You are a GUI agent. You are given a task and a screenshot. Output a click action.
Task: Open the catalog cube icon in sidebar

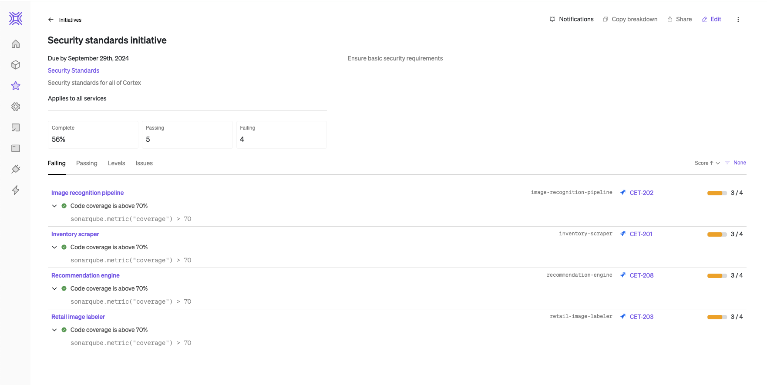[16, 65]
